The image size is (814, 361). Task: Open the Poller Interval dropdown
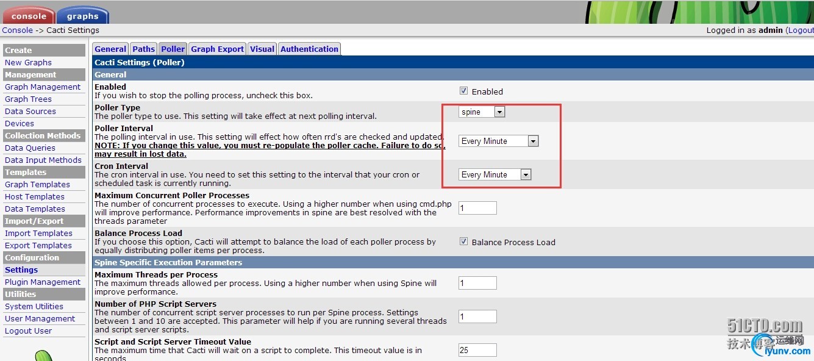pos(498,141)
